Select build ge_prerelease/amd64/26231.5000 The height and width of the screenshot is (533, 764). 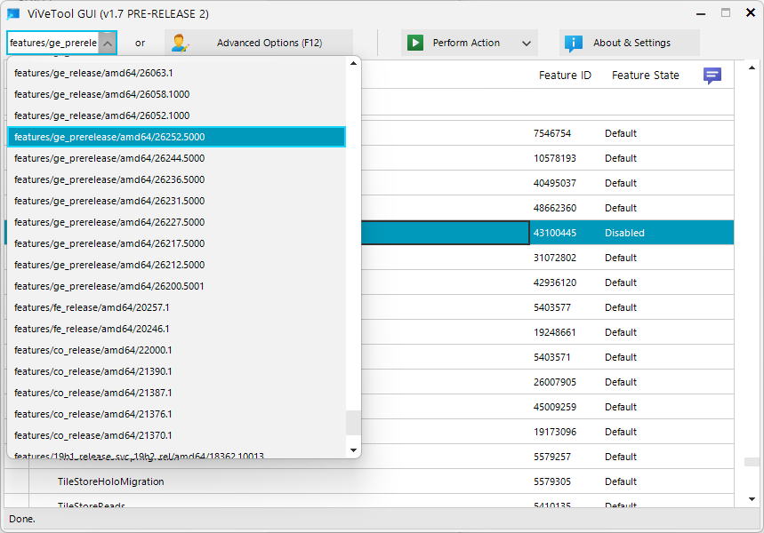176,201
